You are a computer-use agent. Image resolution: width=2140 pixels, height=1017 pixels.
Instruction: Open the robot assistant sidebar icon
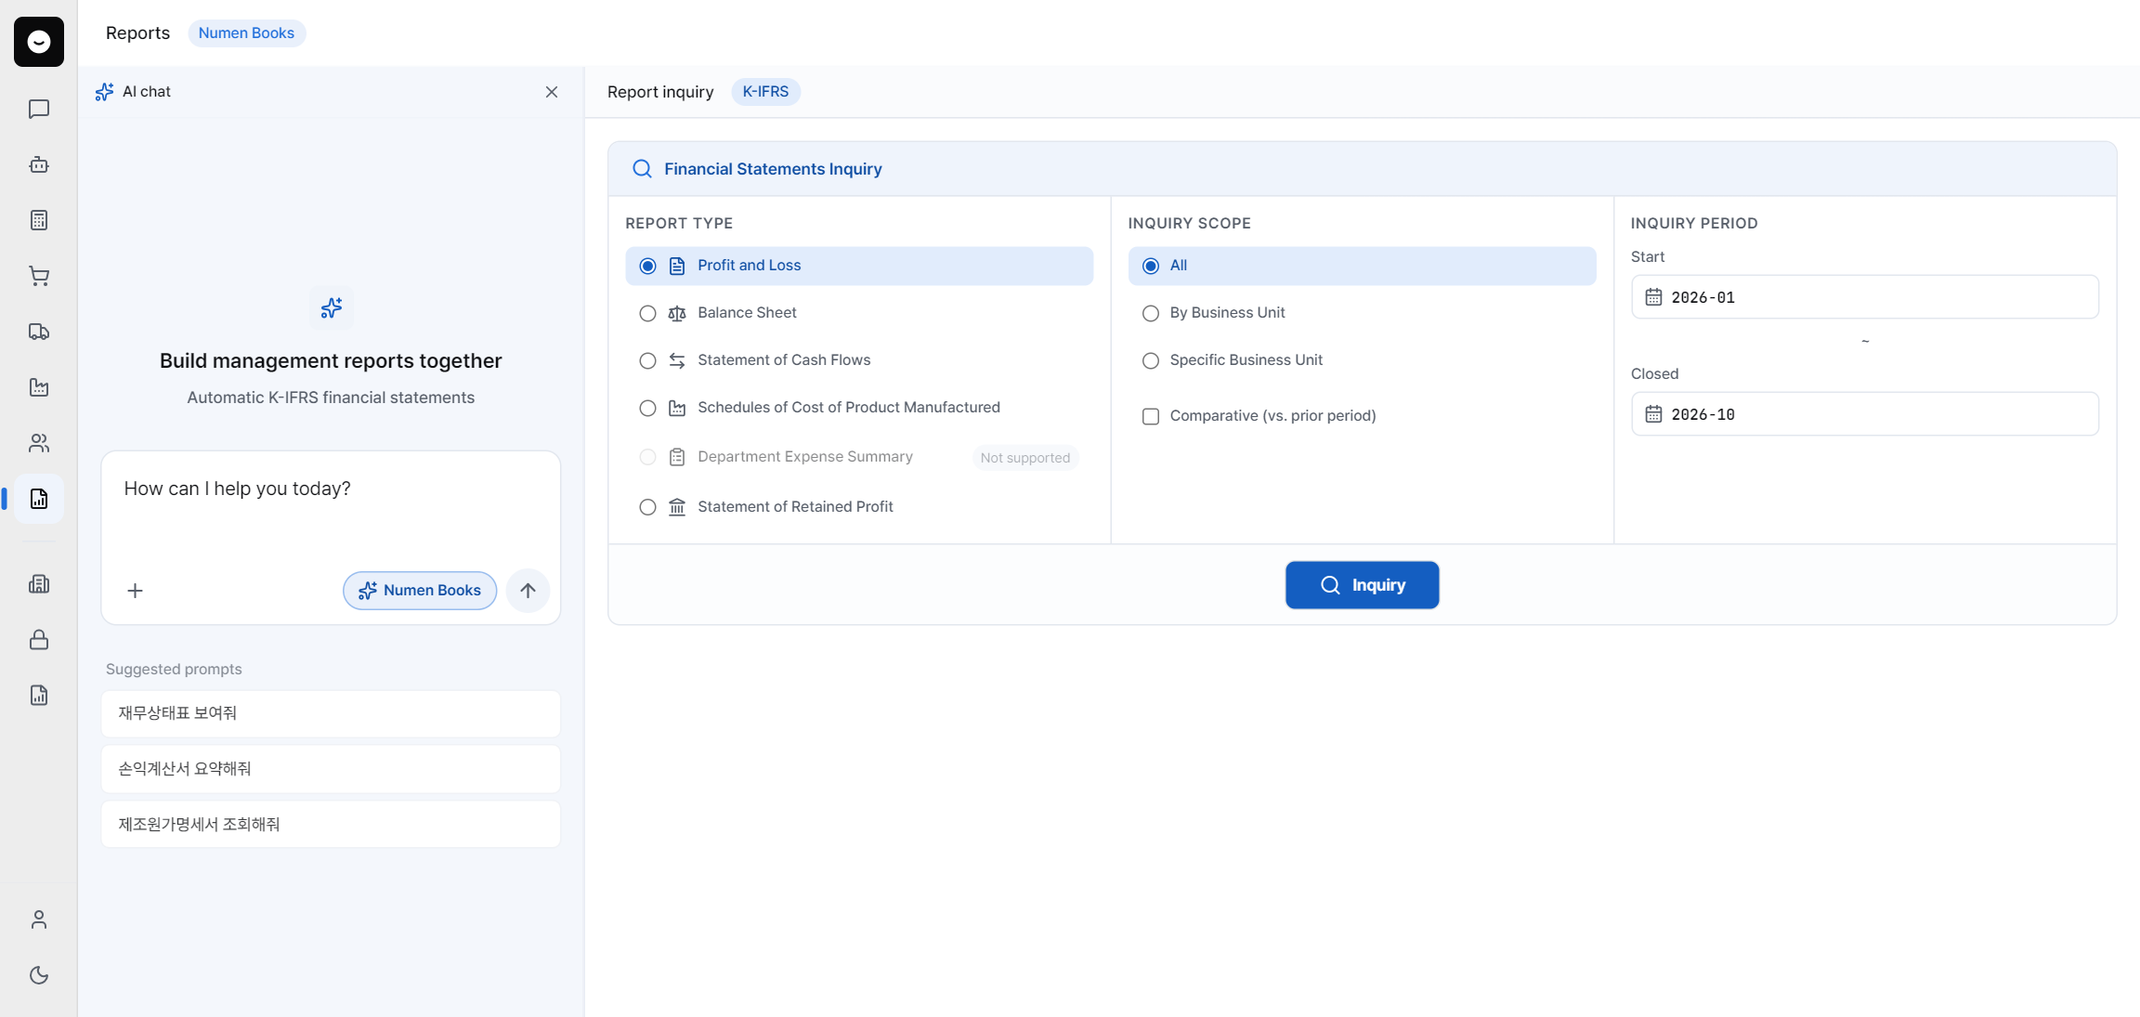(x=39, y=164)
